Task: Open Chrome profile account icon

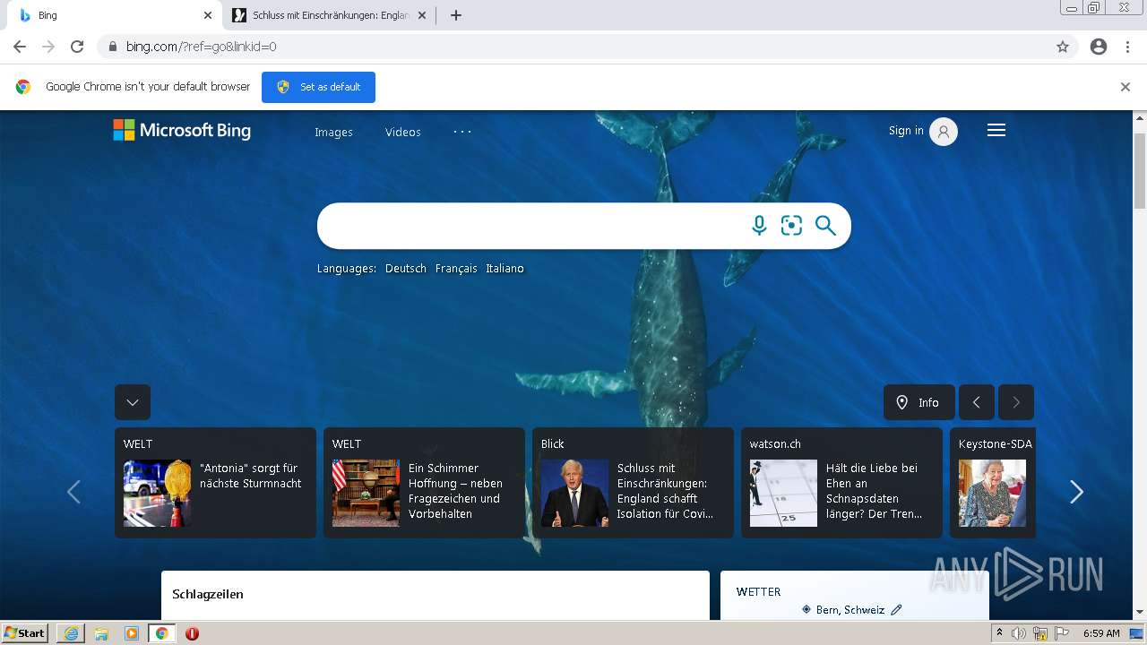Action: click(x=1099, y=47)
